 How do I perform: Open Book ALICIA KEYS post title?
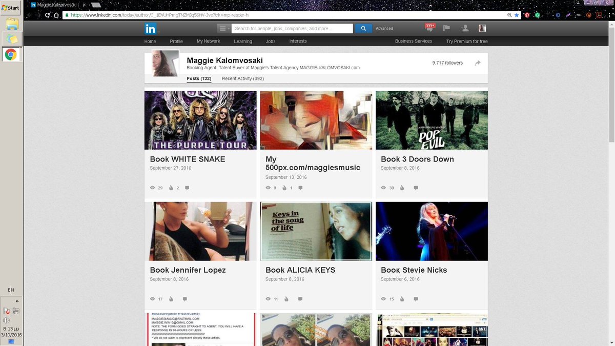coord(300,270)
